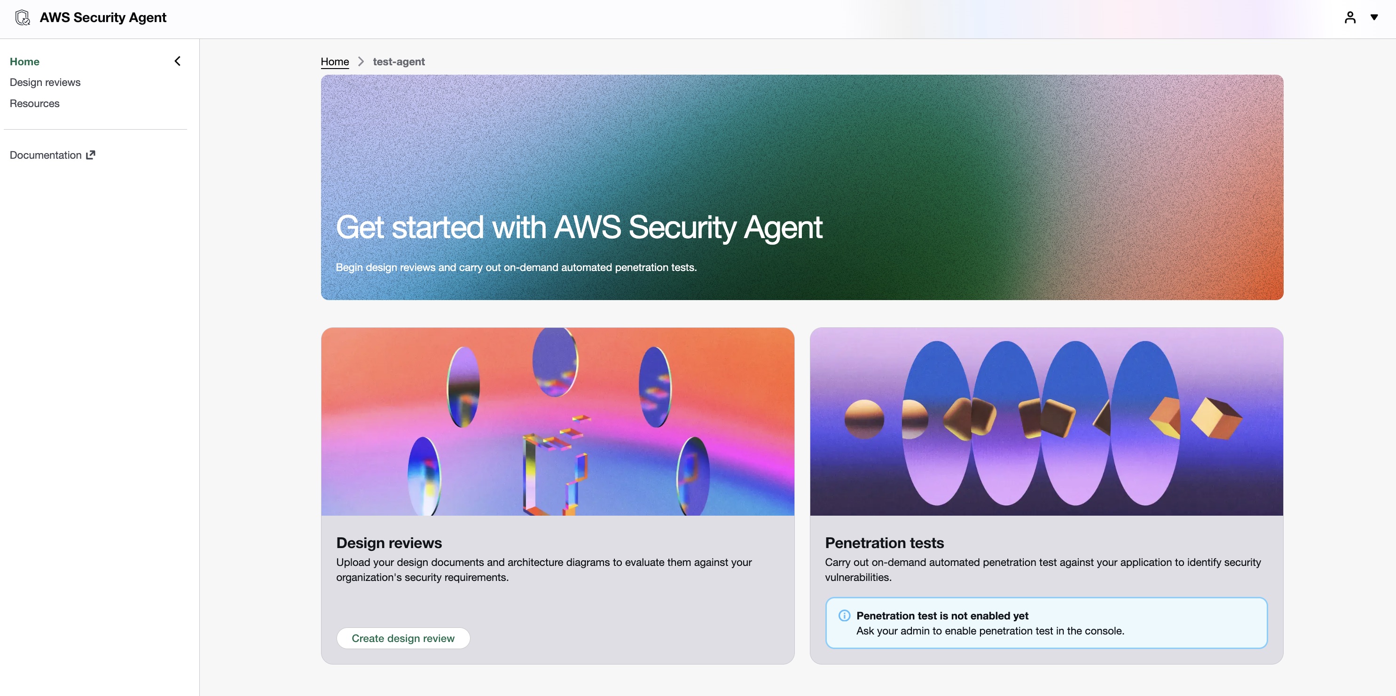Viewport: 1396px width, 696px height.
Task: Click the Documentation external link icon
Action: tap(91, 155)
